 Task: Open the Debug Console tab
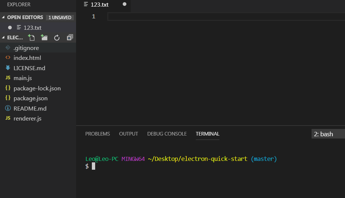click(167, 134)
